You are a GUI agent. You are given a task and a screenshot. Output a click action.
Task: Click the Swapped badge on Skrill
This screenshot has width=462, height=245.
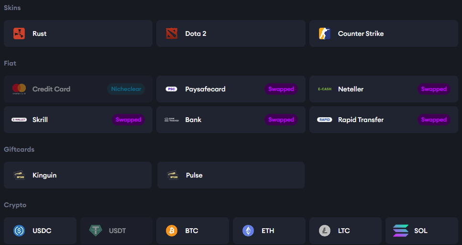click(128, 120)
